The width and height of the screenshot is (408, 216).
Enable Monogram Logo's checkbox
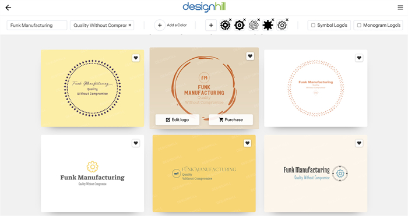[x=359, y=25]
